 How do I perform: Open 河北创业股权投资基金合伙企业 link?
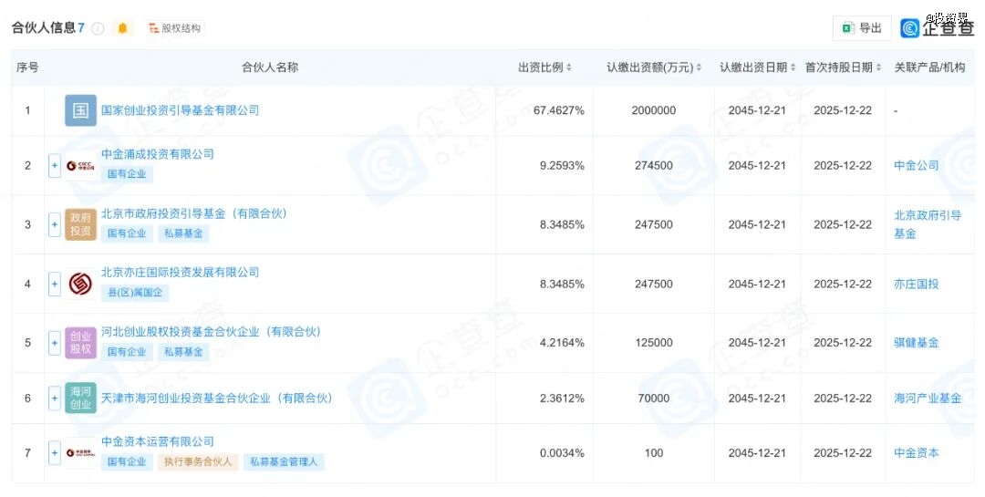tap(212, 331)
